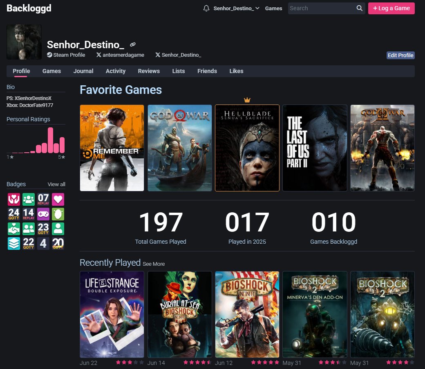Open BioShock Infinite Burial at Sea cover
The height and width of the screenshot is (369, 425).
[x=180, y=314]
